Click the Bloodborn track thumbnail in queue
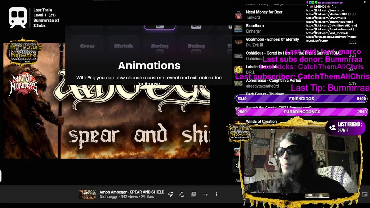This screenshot has height=208, width=370. click(238, 28)
